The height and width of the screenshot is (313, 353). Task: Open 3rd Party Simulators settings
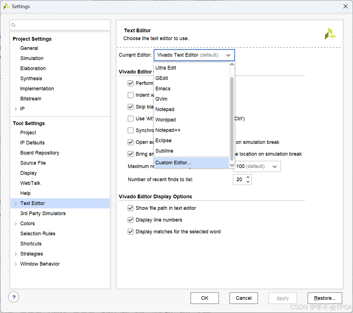point(43,213)
